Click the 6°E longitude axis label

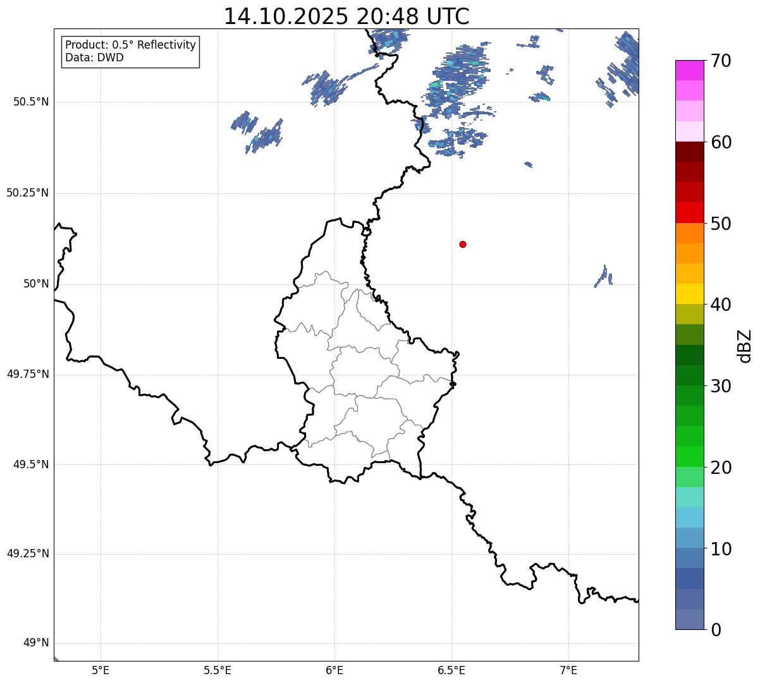point(334,670)
